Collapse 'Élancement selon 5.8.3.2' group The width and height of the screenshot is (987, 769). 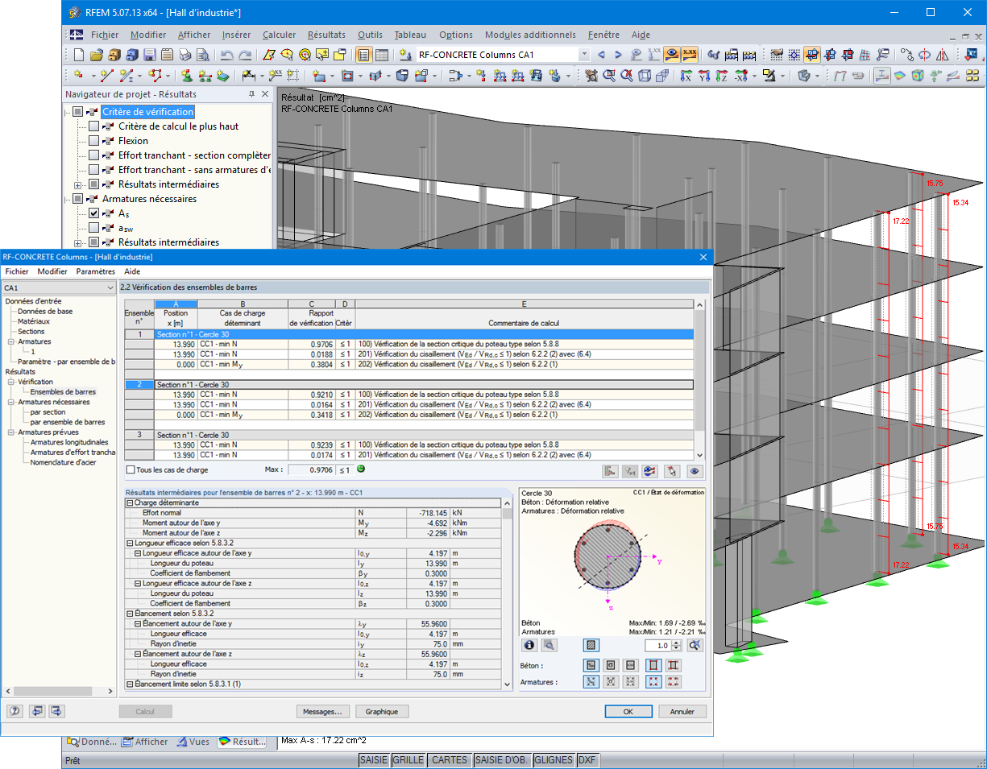pos(129,614)
